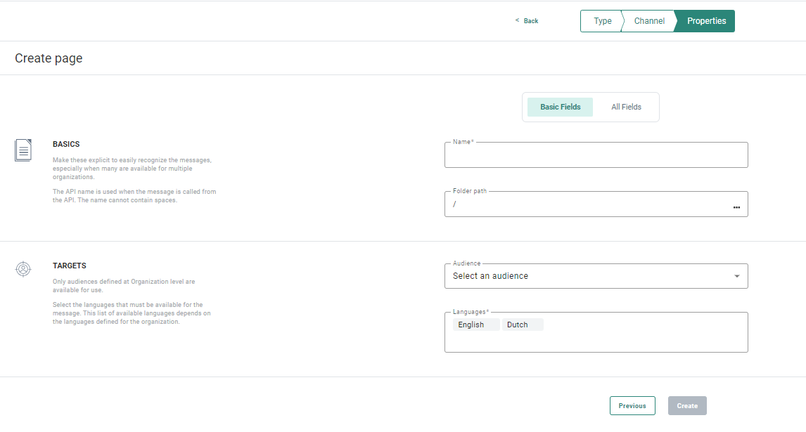Image resolution: width=806 pixels, height=432 pixels.
Task: Select the Dutch language chip
Action: (x=518, y=325)
